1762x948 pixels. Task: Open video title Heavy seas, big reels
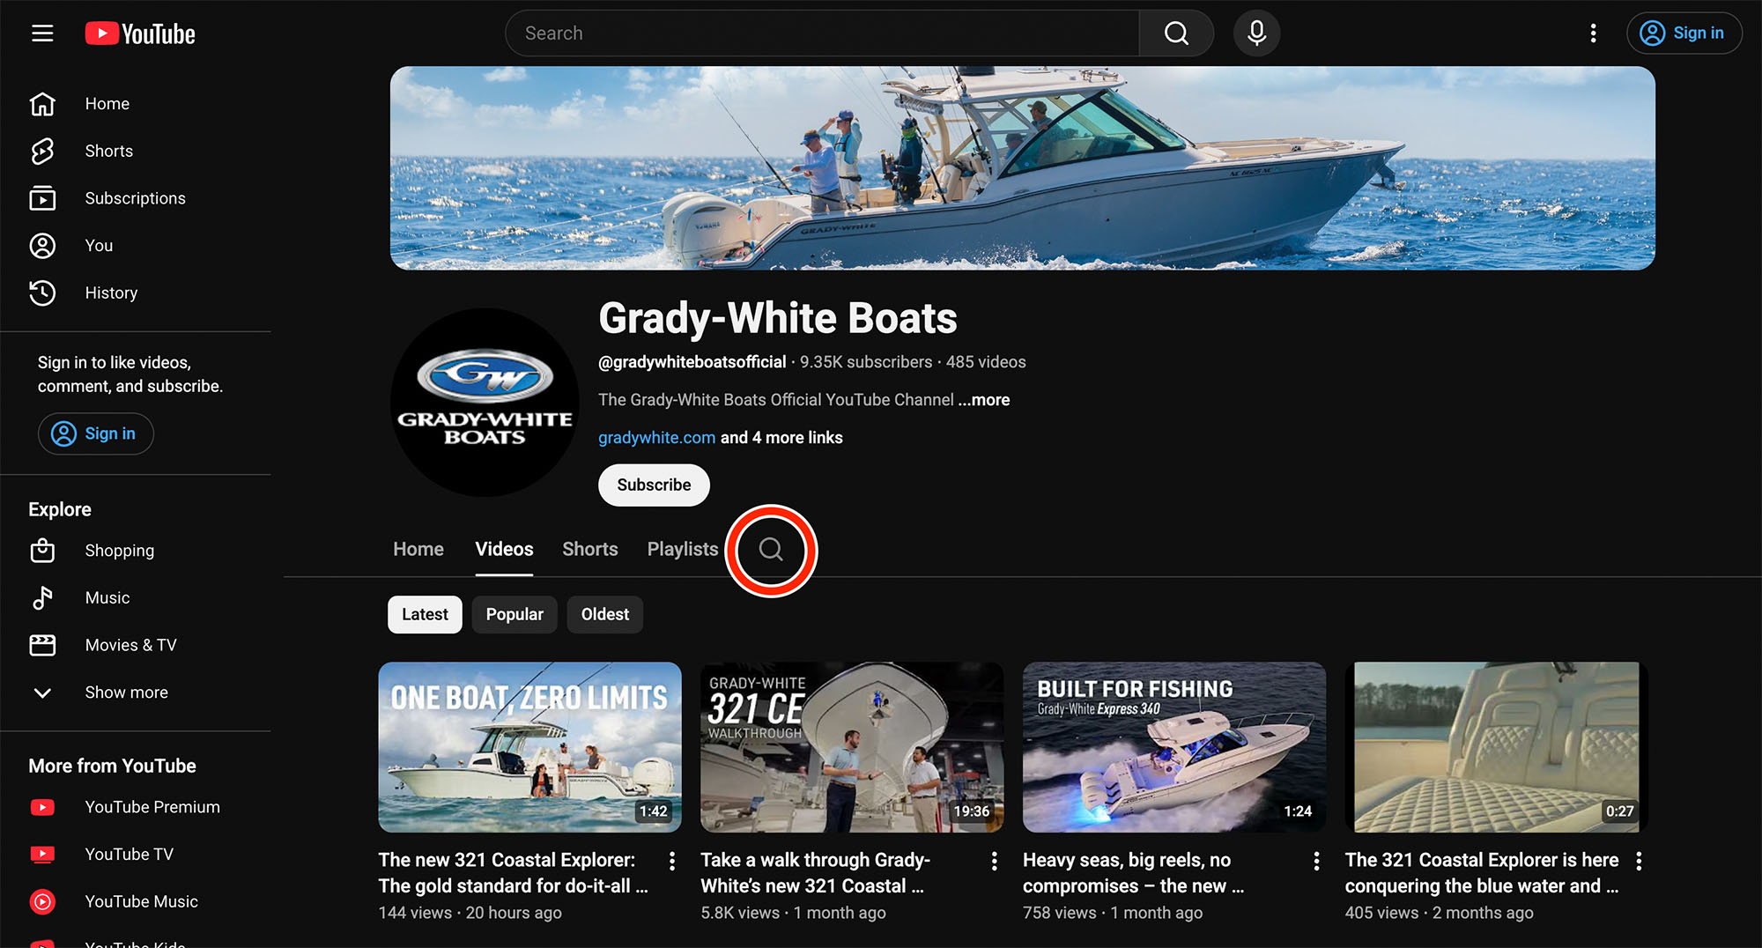1134,873
